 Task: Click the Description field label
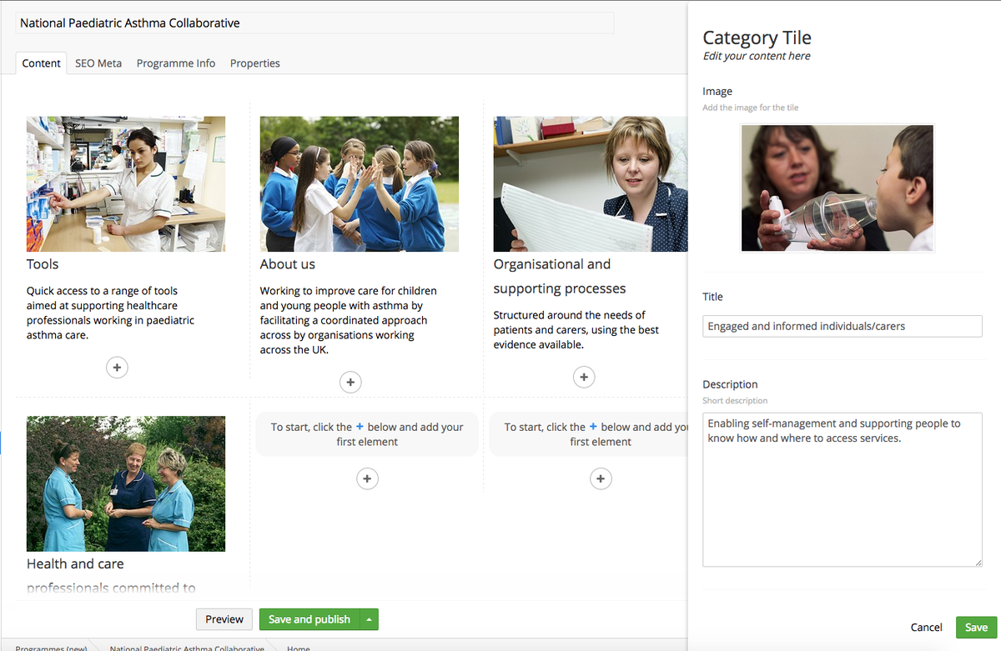pos(730,384)
